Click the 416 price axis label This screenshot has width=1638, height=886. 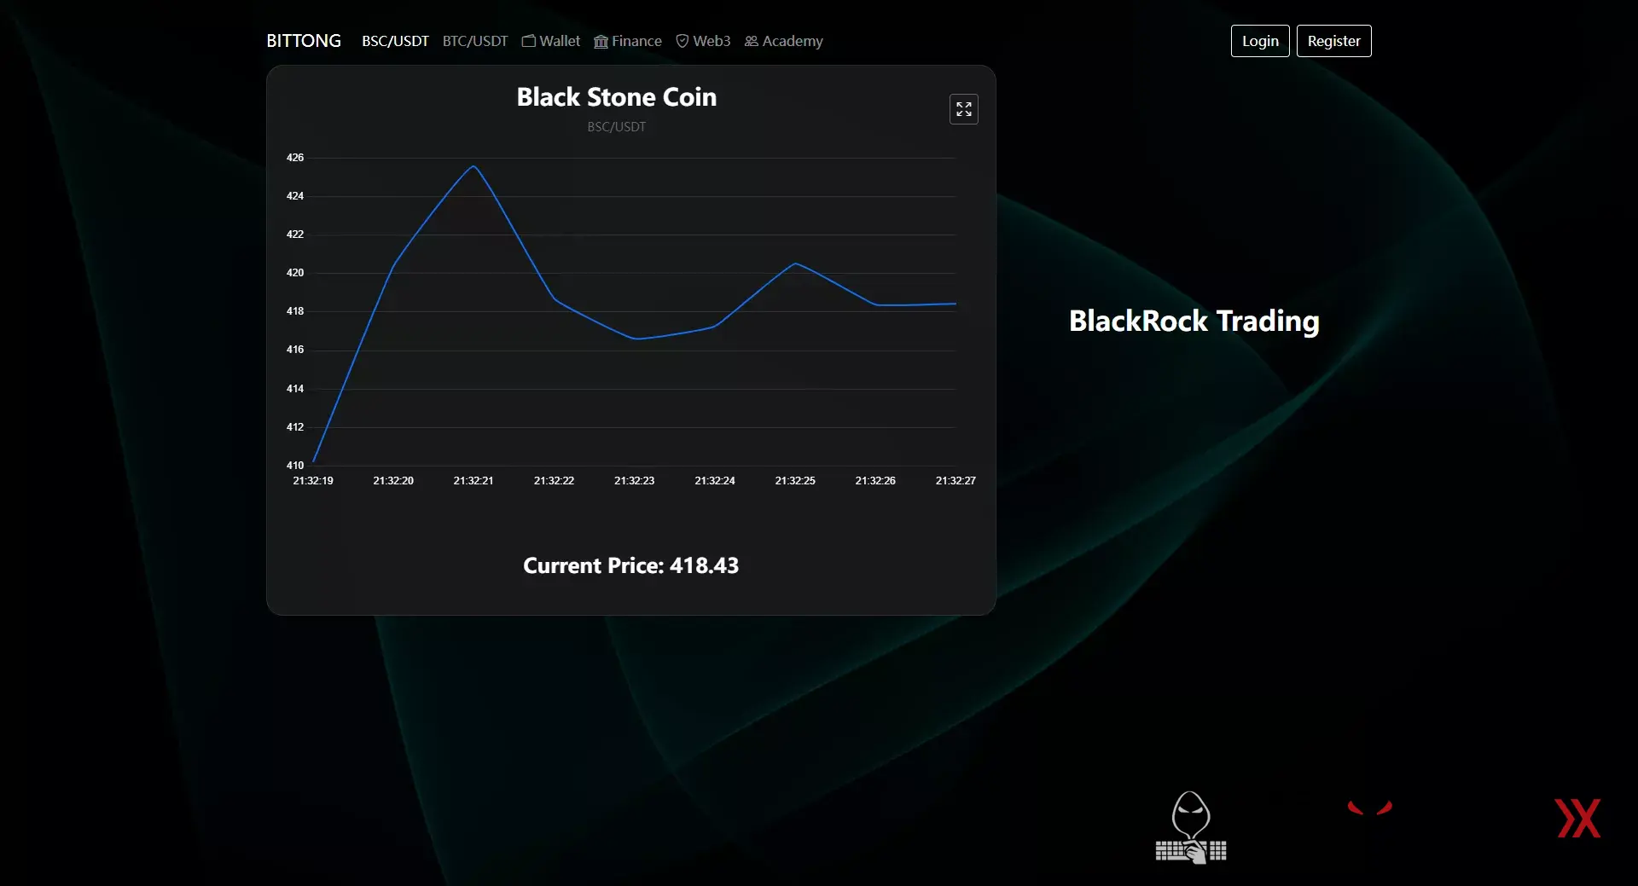295,350
